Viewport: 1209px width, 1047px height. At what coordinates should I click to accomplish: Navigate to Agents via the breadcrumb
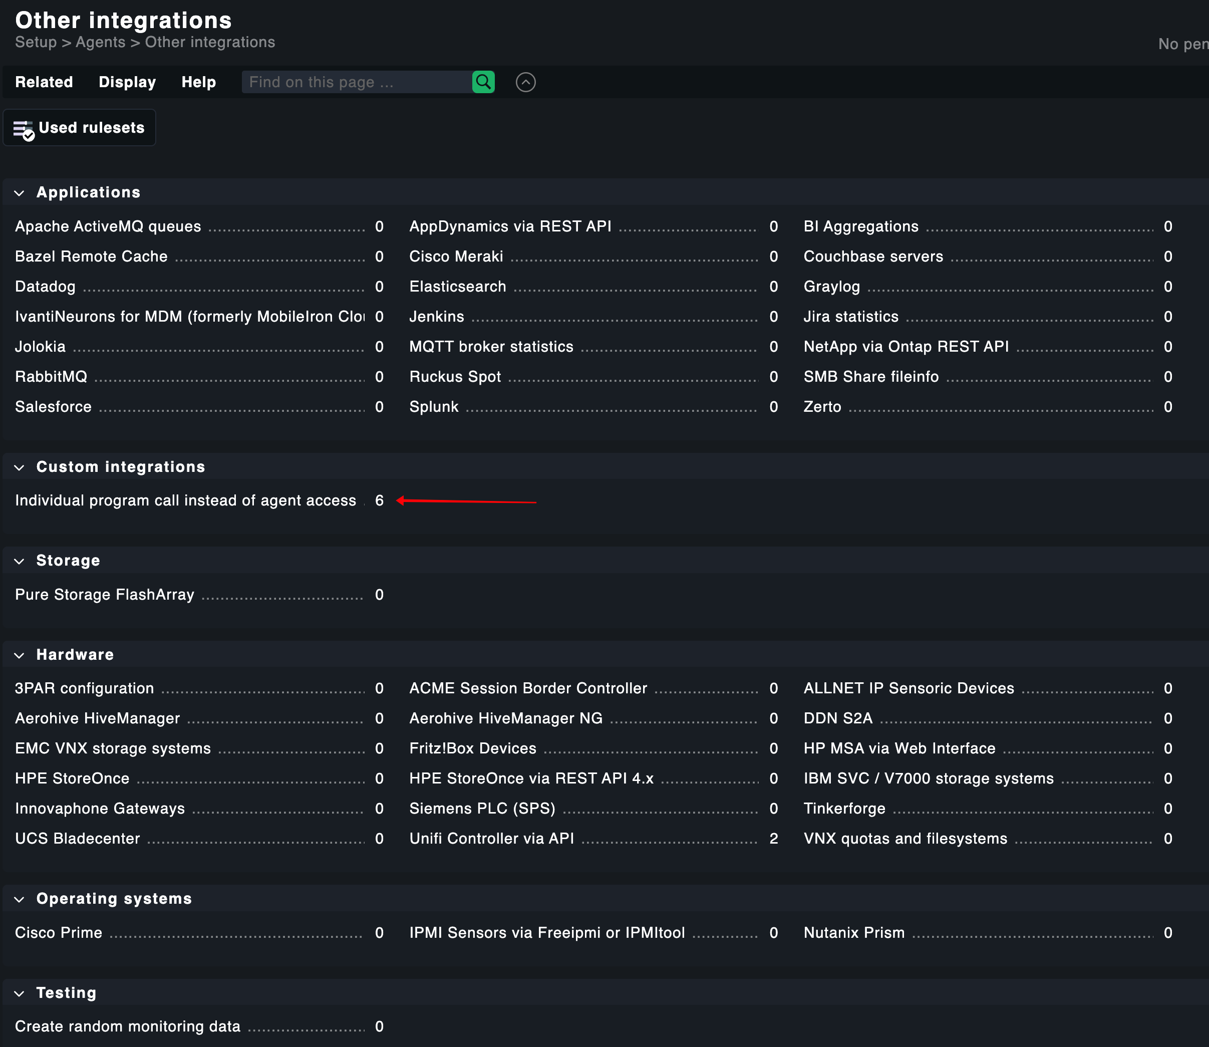[100, 42]
